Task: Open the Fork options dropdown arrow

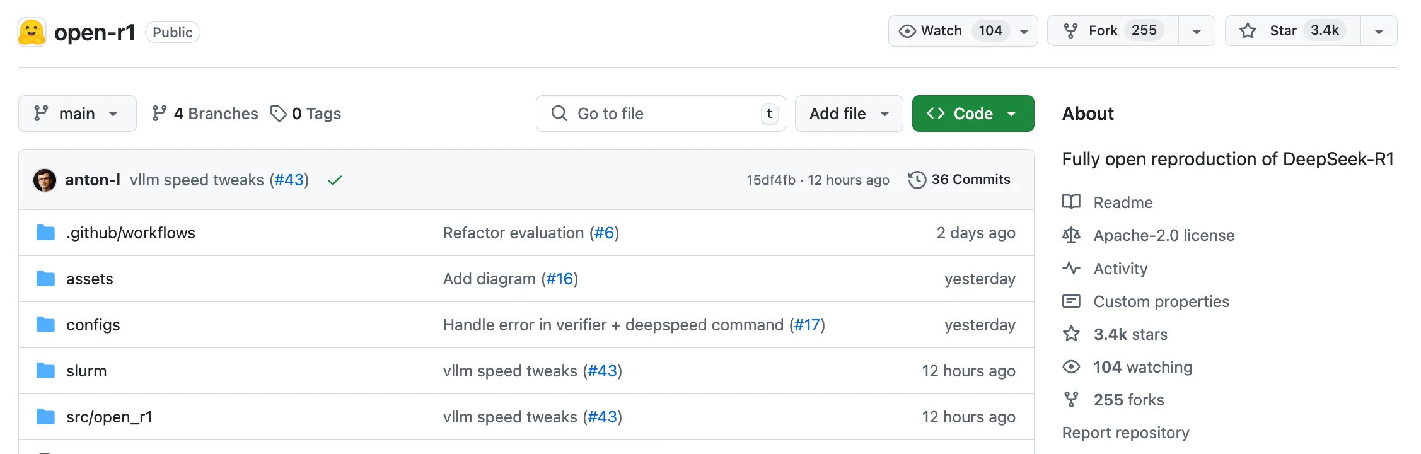Action: click(x=1196, y=30)
